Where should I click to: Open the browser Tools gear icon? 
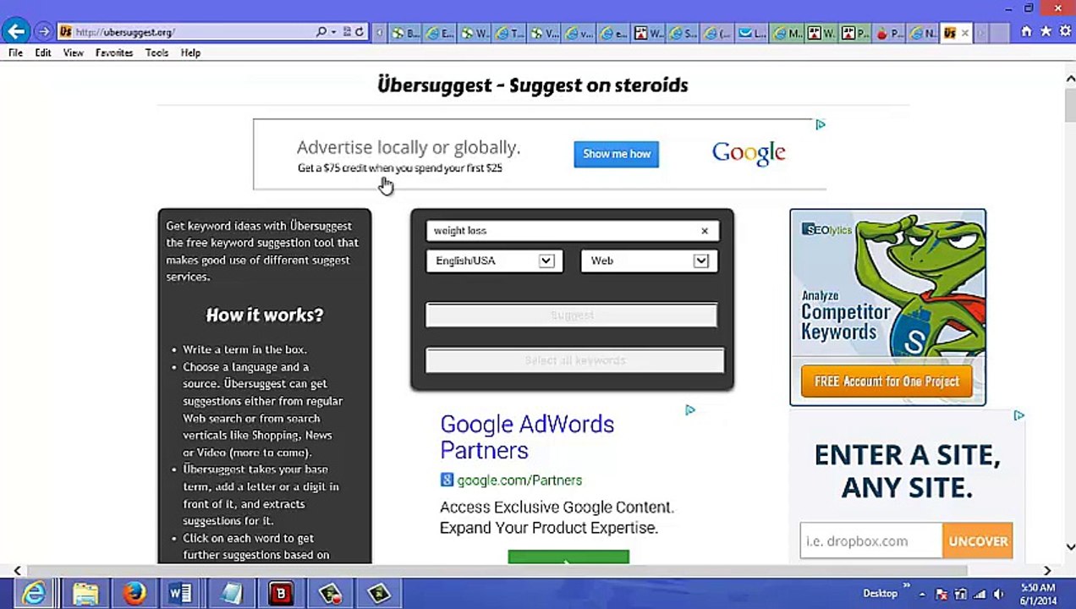pyautogui.click(x=1064, y=31)
